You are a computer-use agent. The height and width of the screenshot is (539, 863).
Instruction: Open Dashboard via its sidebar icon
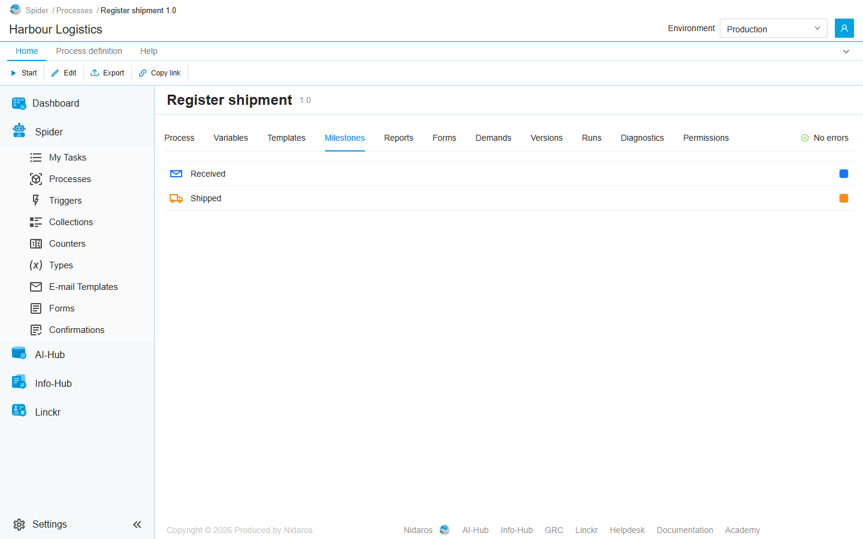click(19, 103)
